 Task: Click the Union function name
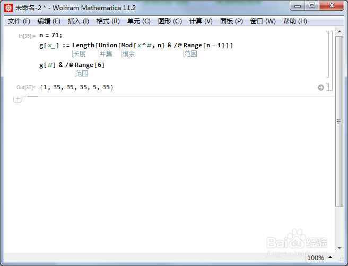click(x=108, y=45)
